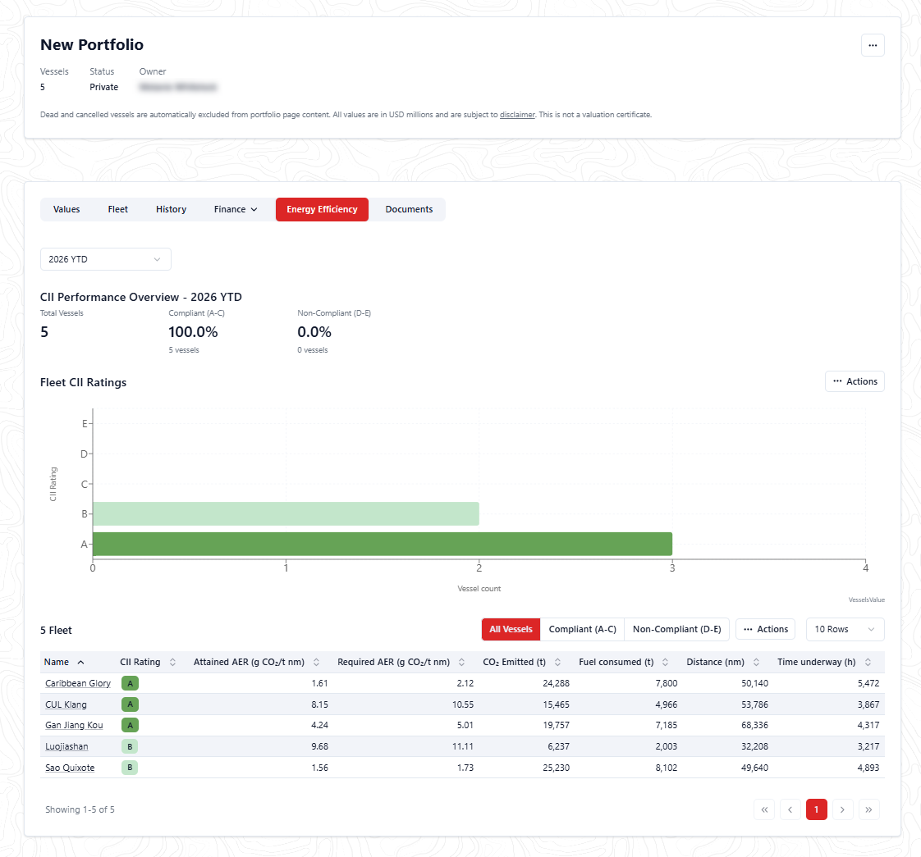
Task: Open the portfolio three-dot options menu
Action: tap(873, 45)
